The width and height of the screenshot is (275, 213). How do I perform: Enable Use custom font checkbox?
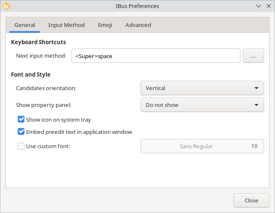point(21,146)
